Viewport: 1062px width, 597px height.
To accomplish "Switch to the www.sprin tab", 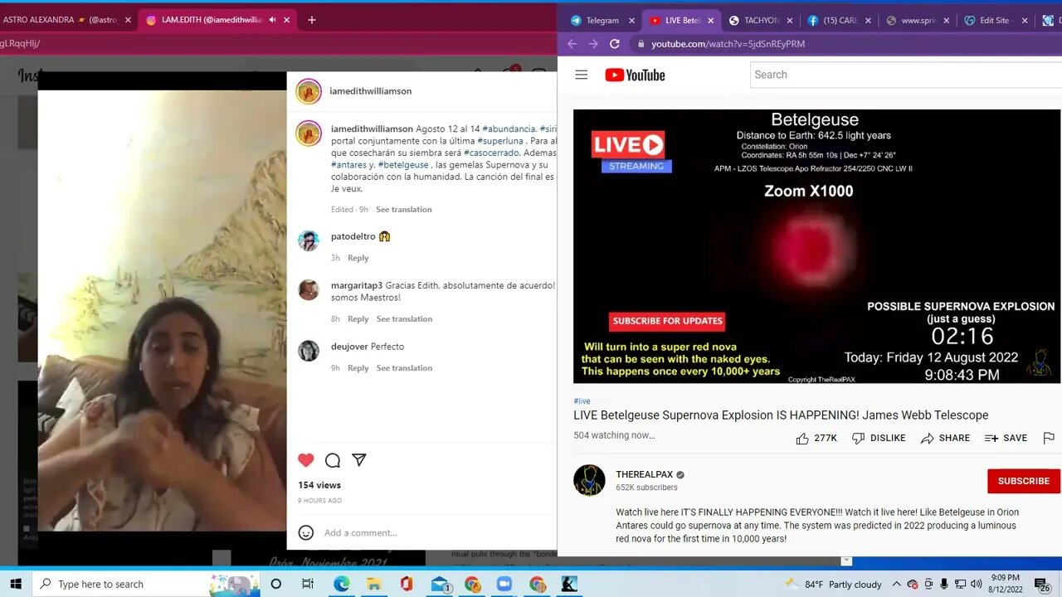I will pos(917,20).
